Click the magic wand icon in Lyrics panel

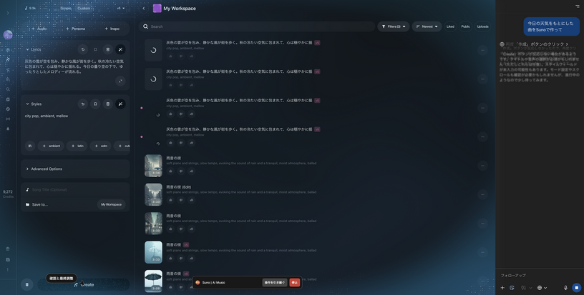tap(120, 49)
